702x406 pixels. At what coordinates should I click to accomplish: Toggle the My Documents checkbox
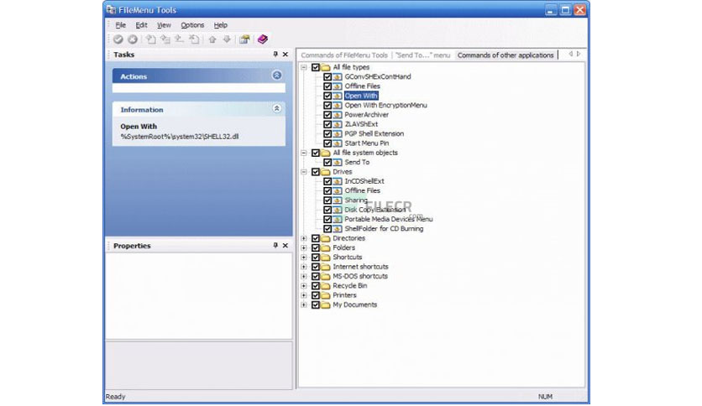[x=316, y=305]
